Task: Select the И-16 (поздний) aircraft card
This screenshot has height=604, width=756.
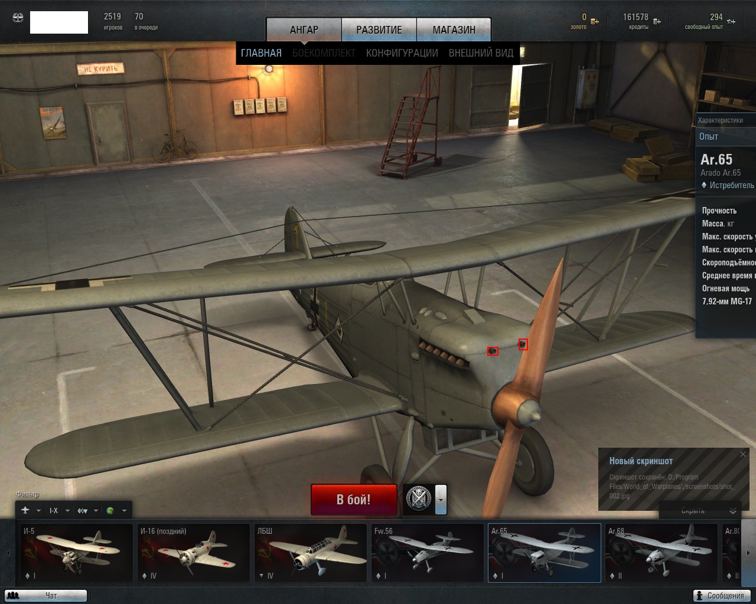Action: point(194,553)
